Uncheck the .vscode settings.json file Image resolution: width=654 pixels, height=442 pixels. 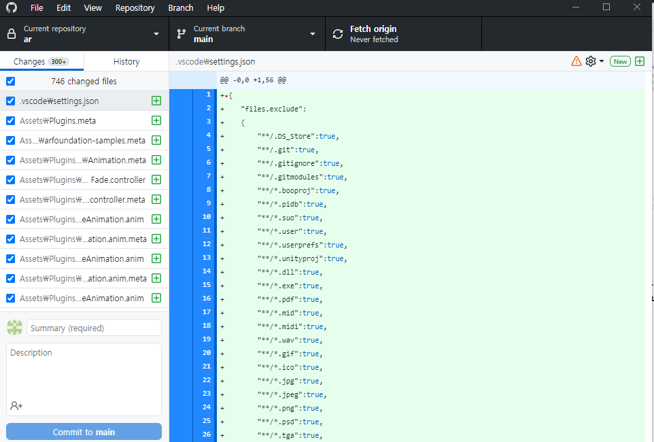pos(11,101)
